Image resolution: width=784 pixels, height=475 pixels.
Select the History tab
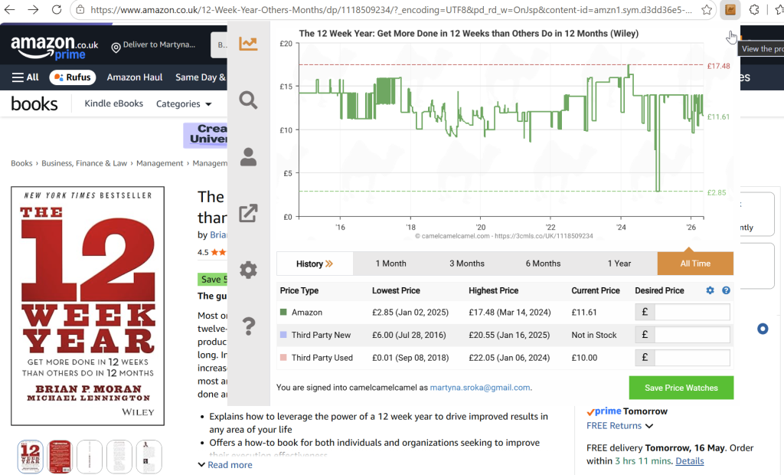pyautogui.click(x=315, y=264)
